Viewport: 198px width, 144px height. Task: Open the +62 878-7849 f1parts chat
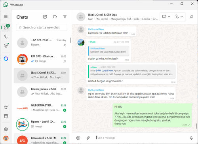coord(42,43)
